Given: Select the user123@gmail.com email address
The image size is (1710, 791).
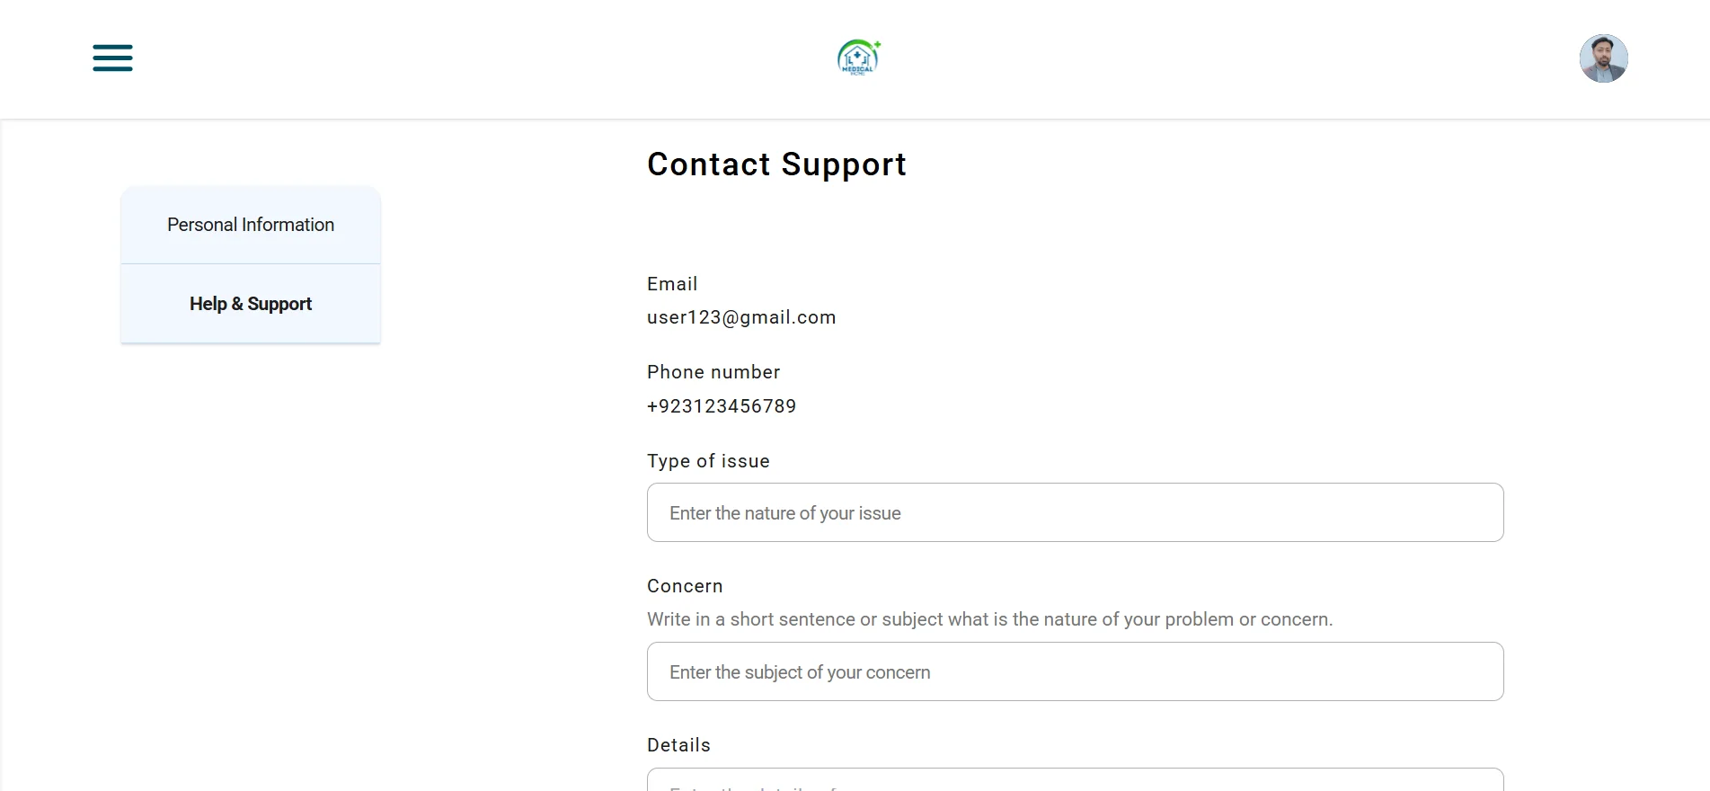Looking at the screenshot, I should (x=741, y=317).
